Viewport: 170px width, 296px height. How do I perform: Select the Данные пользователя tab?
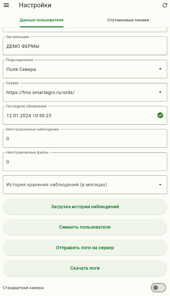(x=41, y=20)
